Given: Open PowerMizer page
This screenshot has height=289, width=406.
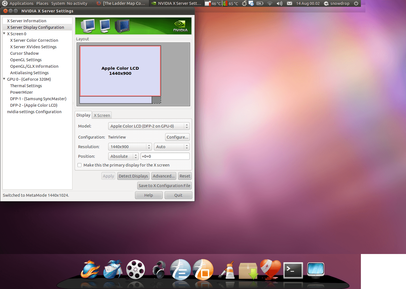Looking at the screenshot, I should 37,92.
